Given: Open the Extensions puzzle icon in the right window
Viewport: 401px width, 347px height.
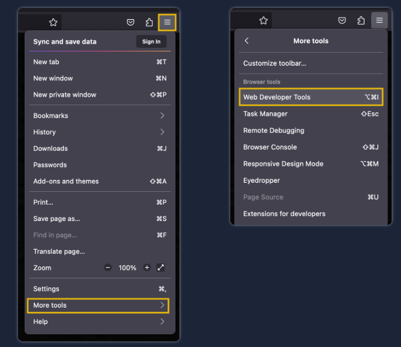Looking at the screenshot, I should pyautogui.click(x=361, y=21).
